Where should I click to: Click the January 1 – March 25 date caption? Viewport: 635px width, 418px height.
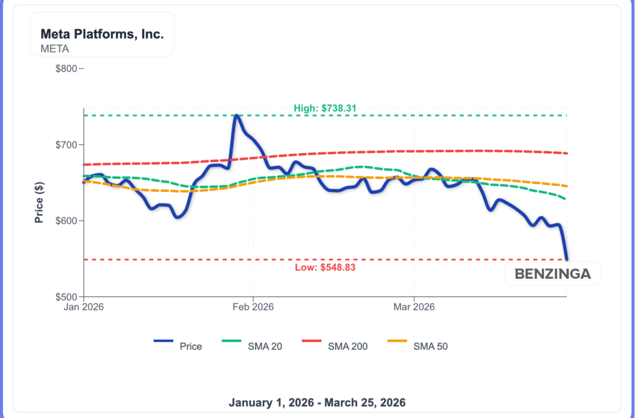coord(317,403)
